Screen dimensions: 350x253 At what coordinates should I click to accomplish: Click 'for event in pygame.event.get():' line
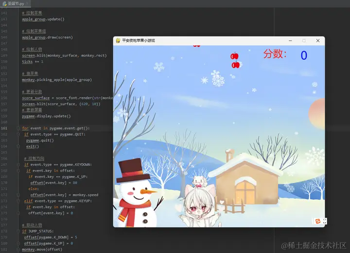click(56, 128)
